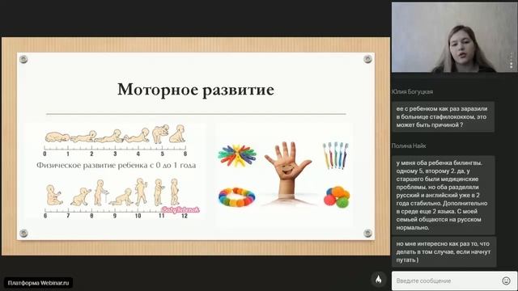
Task: Click the colorful bead bracelet image
Action: [237, 196]
